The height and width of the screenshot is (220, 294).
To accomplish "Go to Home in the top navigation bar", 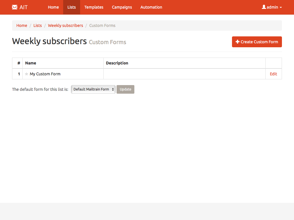I will [x=53, y=7].
